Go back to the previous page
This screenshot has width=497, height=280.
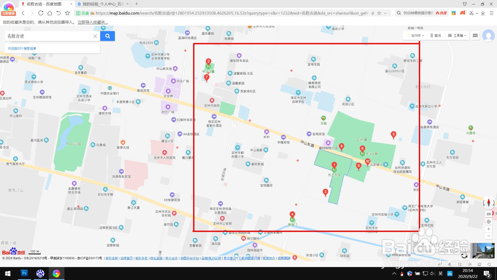(23, 13)
